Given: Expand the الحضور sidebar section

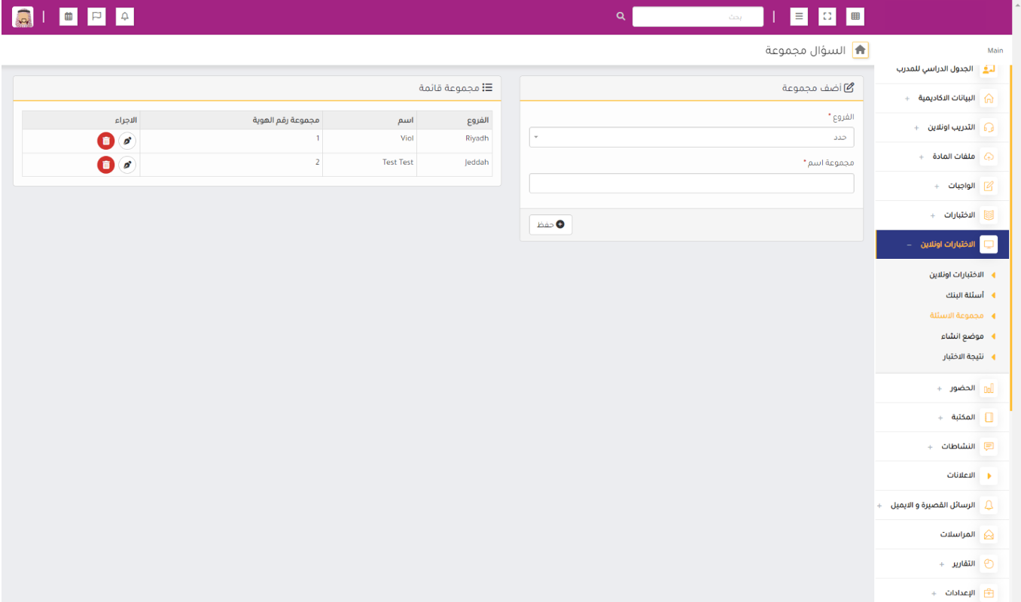Looking at the screenshot, I should point(962,388).
